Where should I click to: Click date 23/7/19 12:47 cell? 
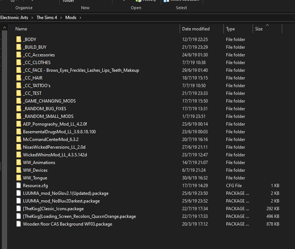coord(195,155)
